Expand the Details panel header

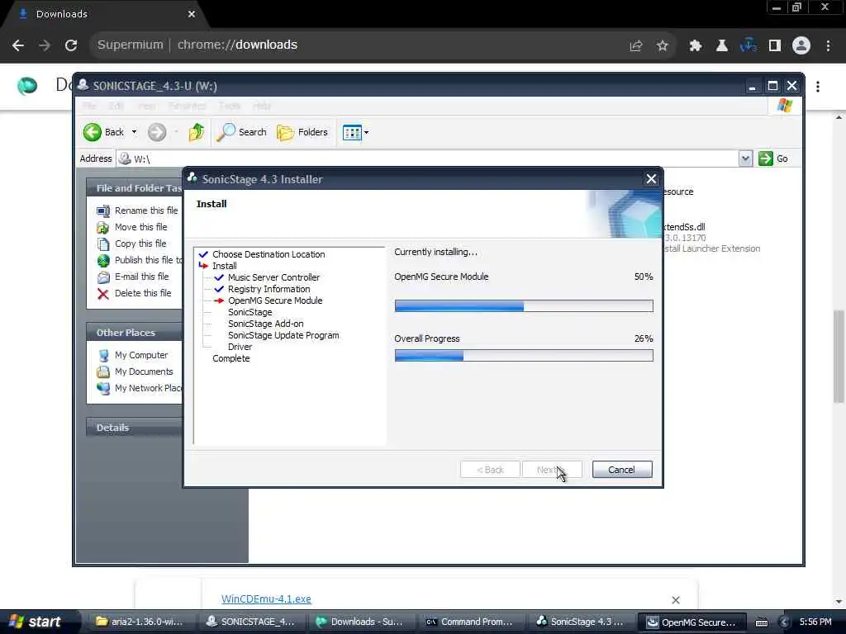(134, 428)
